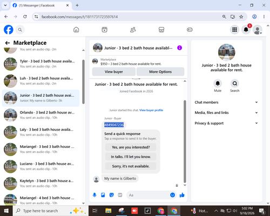This screenshot has width=270, height=216.
Task: Click the Windows taskbar search box
Action: (x=50, y=211)
